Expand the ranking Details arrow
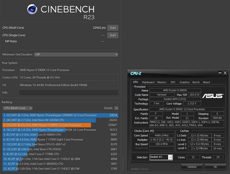 [x=116, y=108]
